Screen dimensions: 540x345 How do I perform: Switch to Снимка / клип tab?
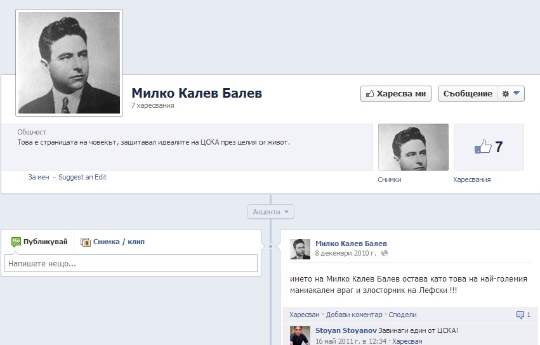click(114, 242)
